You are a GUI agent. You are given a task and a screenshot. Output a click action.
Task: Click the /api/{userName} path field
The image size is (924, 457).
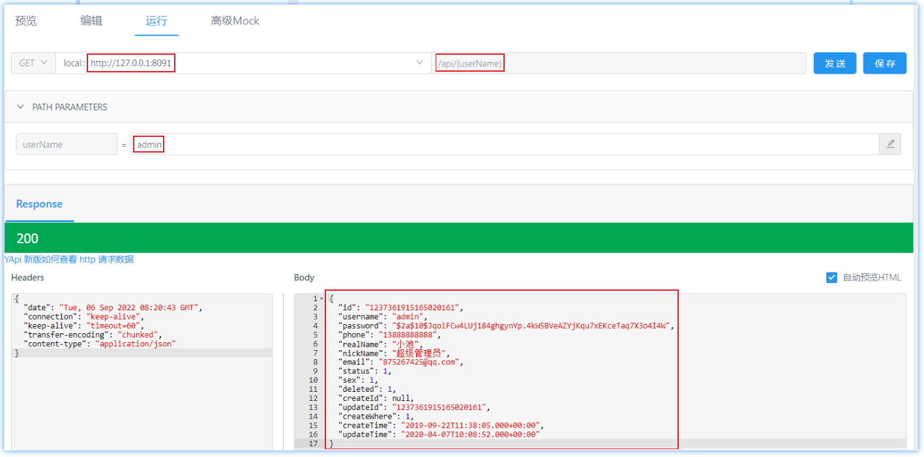pyautogui.click(x=619, y=63)
